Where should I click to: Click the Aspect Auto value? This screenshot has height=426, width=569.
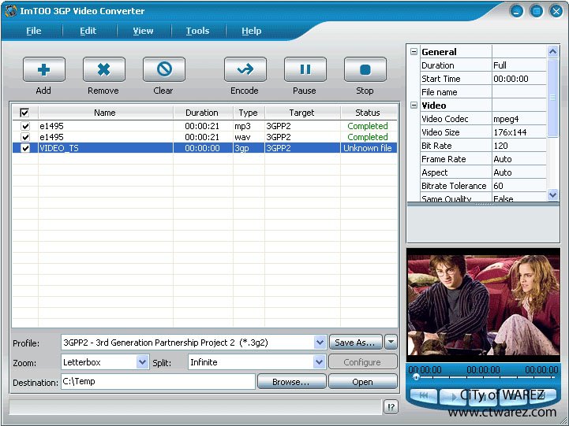[x=519, y=172]
